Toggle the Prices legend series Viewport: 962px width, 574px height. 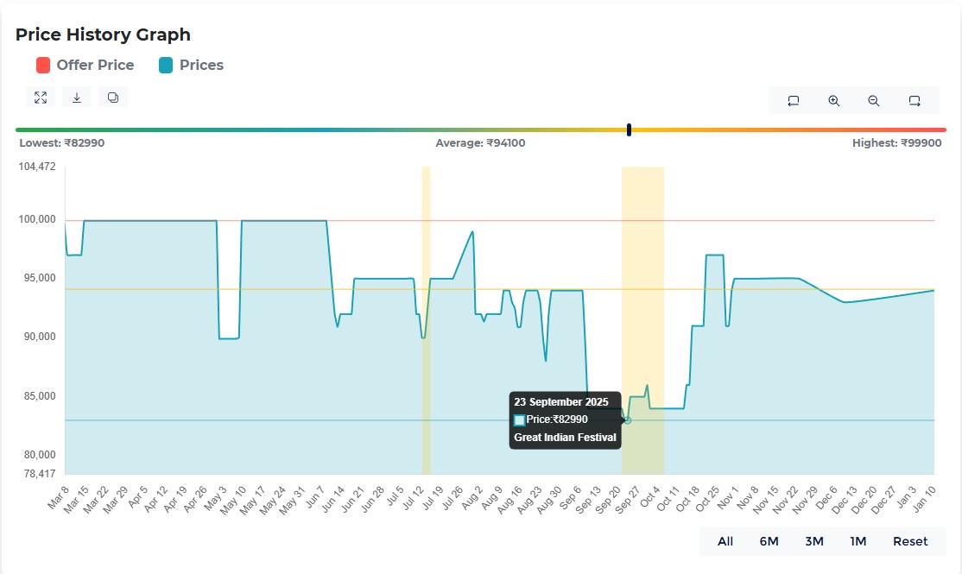click(201, 65)
